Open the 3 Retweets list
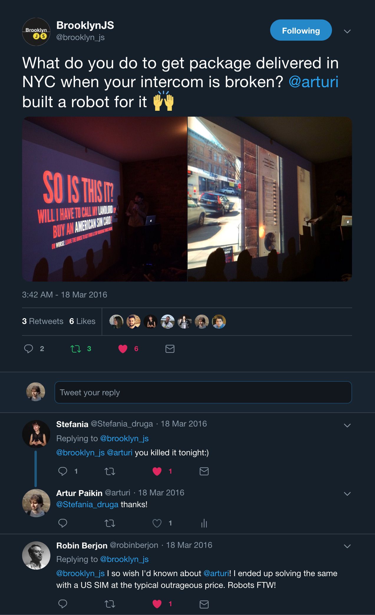The image size is (375, 615). (43, 321)
